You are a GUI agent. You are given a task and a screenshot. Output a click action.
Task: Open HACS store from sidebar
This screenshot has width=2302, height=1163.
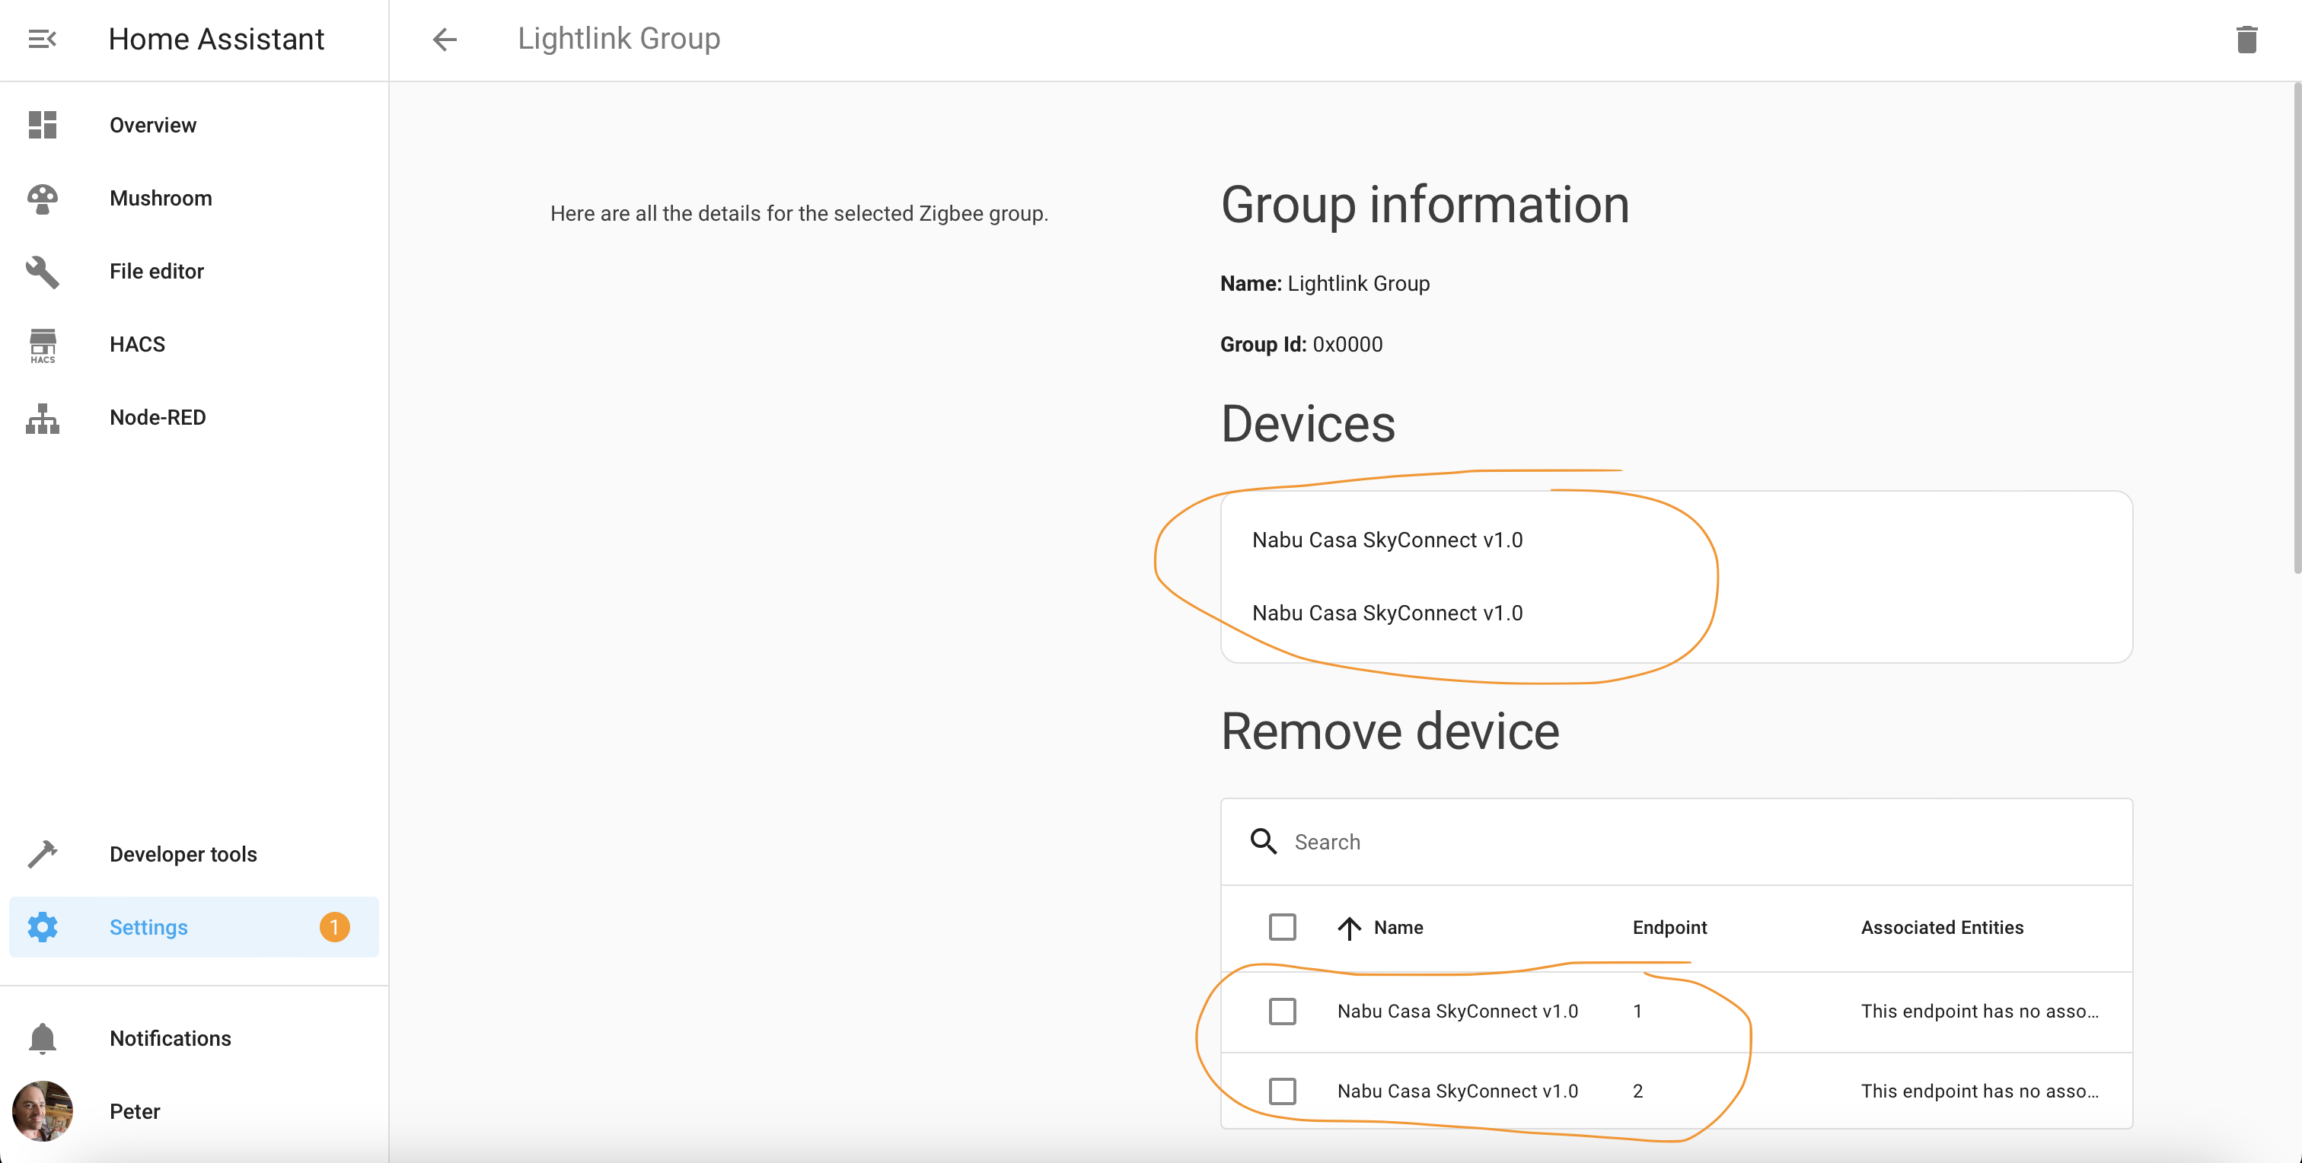click(x=137, y=344)
